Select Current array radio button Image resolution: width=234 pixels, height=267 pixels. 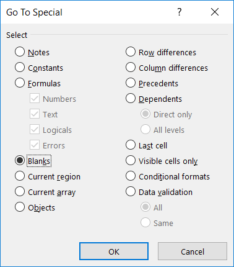pos(20,192)
